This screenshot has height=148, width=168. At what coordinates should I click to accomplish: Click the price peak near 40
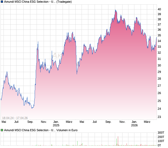tap(115, 10)
